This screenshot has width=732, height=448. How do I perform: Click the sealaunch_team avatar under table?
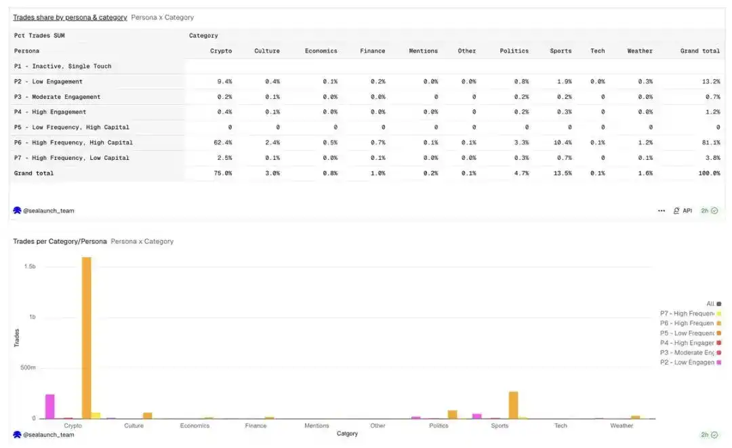[x=17, y=211]
